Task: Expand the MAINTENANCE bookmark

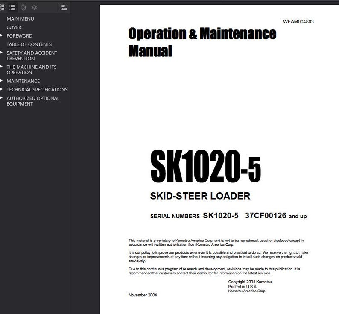Action: [1, 81]
